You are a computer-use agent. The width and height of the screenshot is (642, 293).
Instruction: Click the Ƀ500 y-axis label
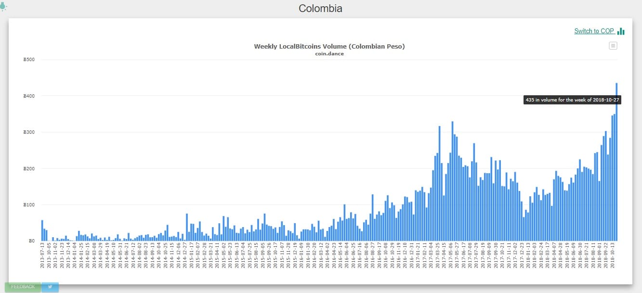pyautogui.click(x=29, y=60)
